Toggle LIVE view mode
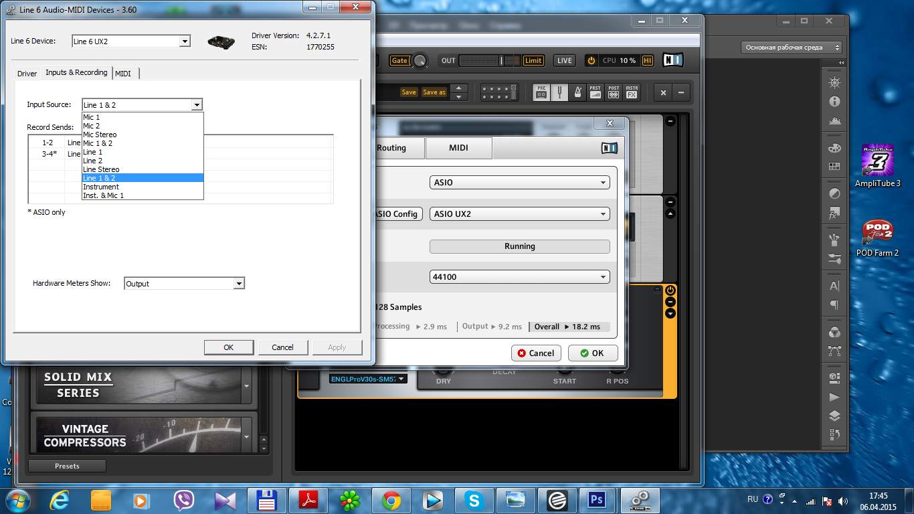 click(x=564, y=60)
